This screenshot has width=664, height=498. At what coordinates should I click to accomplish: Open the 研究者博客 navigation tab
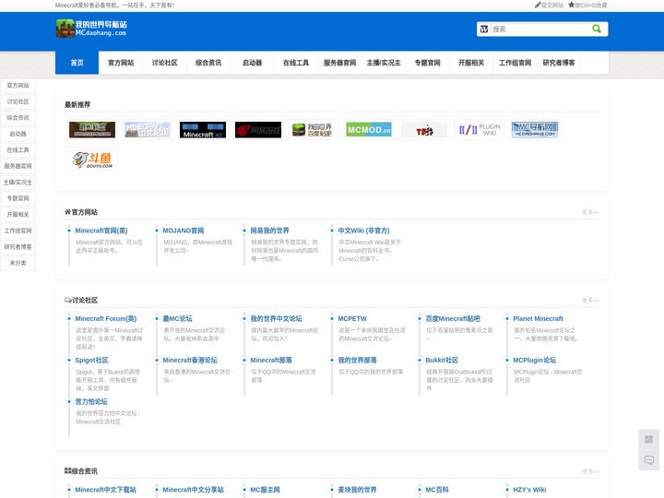tap(559, 63)
